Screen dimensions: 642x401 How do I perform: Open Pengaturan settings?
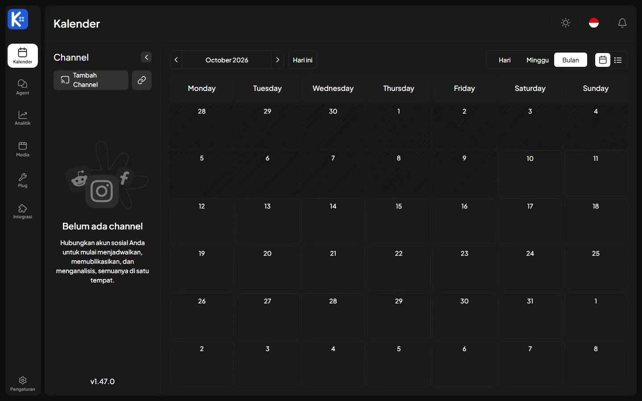[23, 384]
